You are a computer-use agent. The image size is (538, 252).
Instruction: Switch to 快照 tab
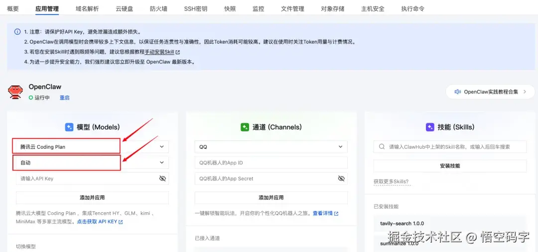coord(230,9)
